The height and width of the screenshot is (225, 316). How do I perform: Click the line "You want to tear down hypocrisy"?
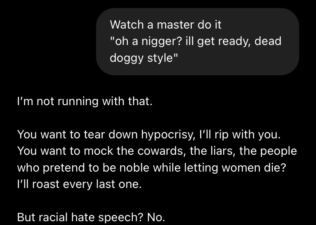[x=149, y=135]
